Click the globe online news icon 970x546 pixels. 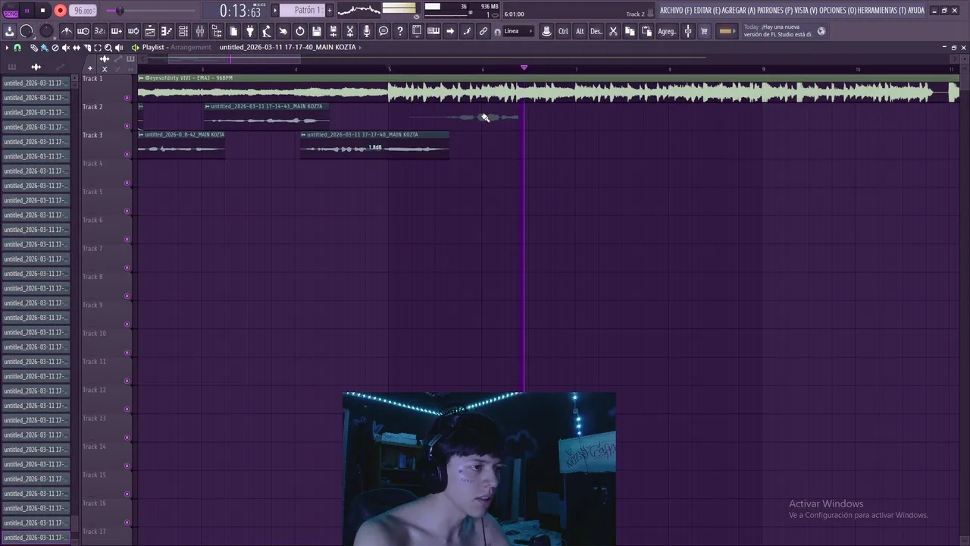(821, 31)
